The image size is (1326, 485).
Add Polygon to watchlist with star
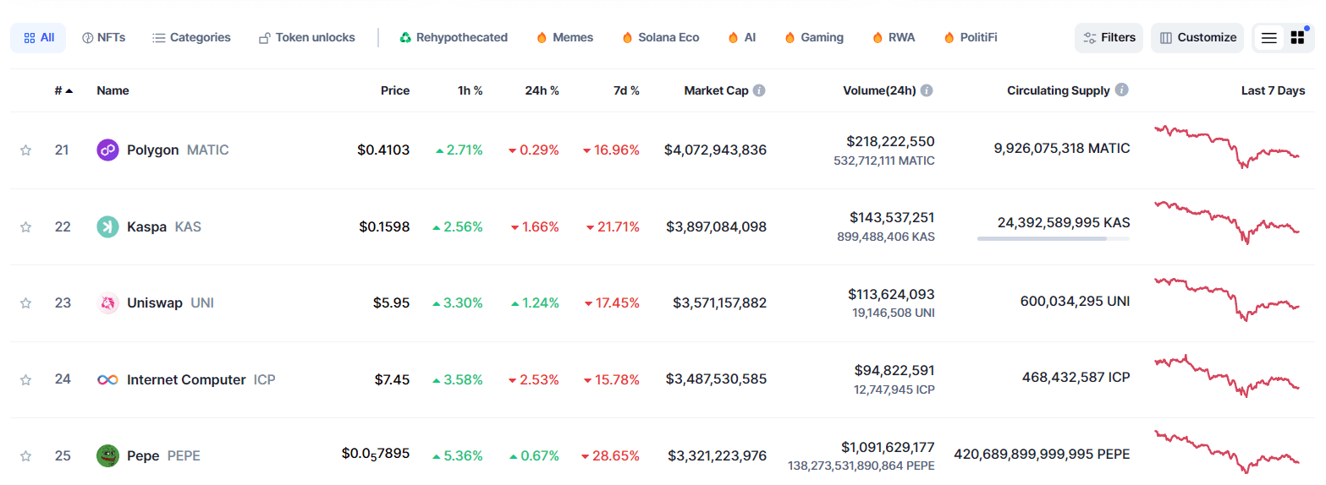[x=25, y=150]
